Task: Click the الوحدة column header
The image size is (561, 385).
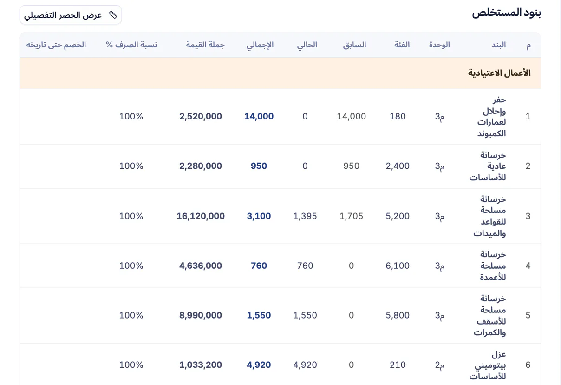Action: click(439, 45)
